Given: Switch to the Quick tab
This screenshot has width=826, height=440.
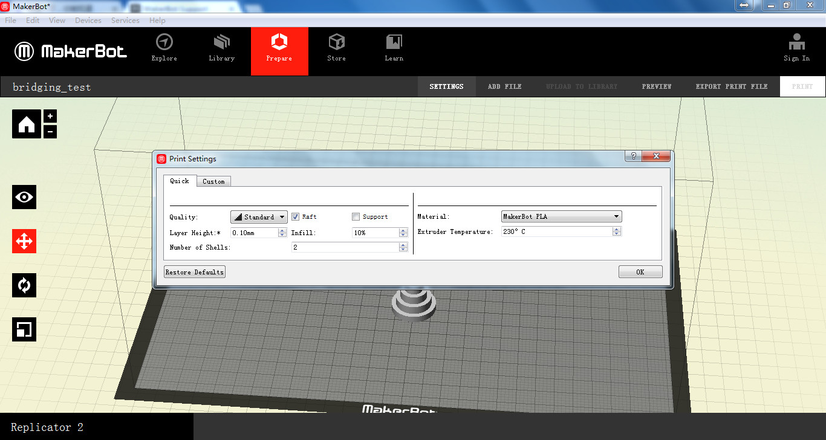Looking at the screenshot, I should 180,181.
